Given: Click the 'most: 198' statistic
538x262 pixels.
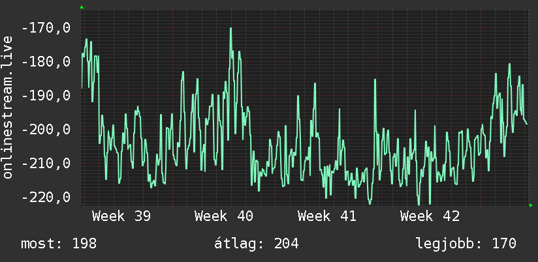Looking at the screenshot, I should pyautogui.click(x=59, y=244).
